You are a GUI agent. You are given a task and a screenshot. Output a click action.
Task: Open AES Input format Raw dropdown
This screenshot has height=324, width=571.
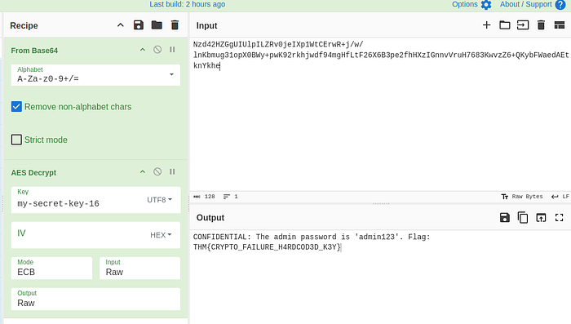click(139, 269)
